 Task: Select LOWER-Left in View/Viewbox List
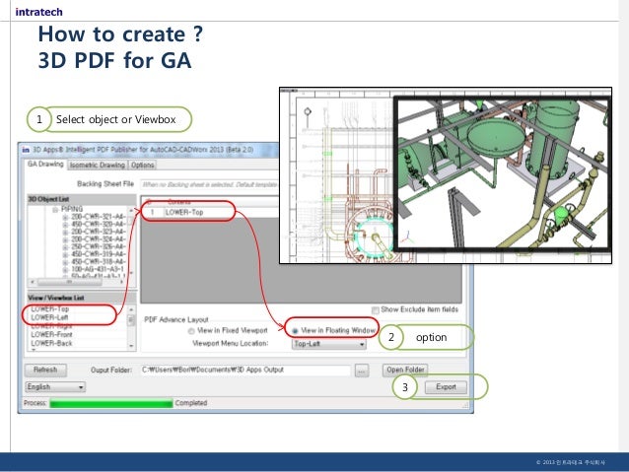click(49, 317)
